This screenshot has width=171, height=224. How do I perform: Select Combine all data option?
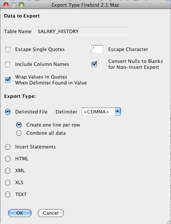(19, 133)
